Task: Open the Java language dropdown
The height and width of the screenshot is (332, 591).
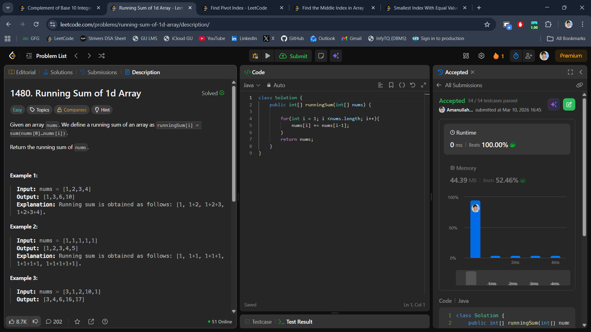Action: click(x=252, y=85)
